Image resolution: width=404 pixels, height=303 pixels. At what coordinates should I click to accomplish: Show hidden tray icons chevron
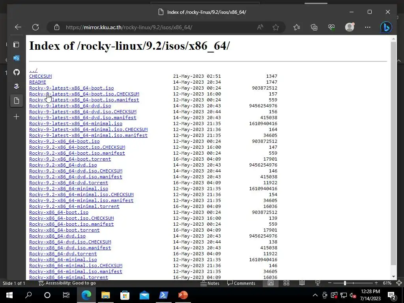pyautogui.click(x=315, y=295)
